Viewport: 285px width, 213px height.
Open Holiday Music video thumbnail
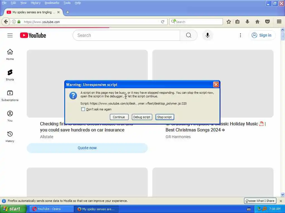click(x=213, y=84)
